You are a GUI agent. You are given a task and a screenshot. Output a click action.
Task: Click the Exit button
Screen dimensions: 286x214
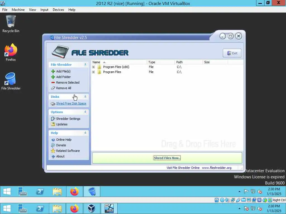232,53
